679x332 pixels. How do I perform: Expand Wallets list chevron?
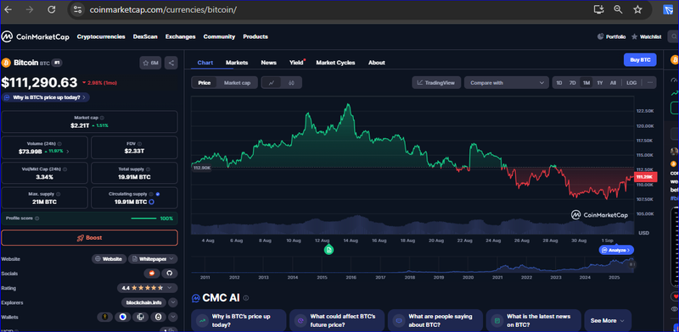pyautogui.click(x=173, y=317)
